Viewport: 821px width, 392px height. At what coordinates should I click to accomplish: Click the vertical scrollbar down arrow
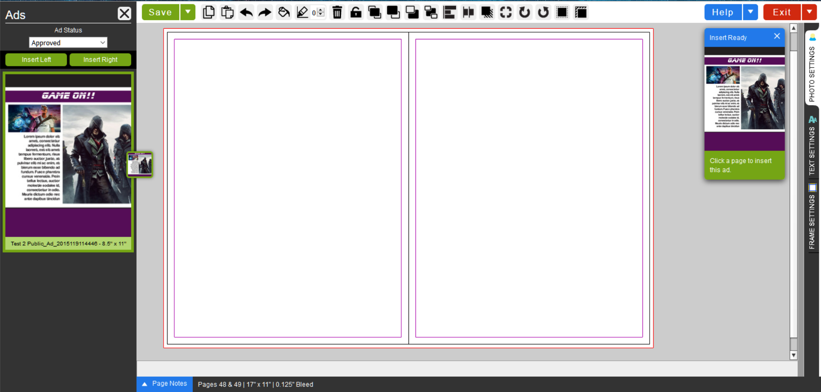click(794, 355)
